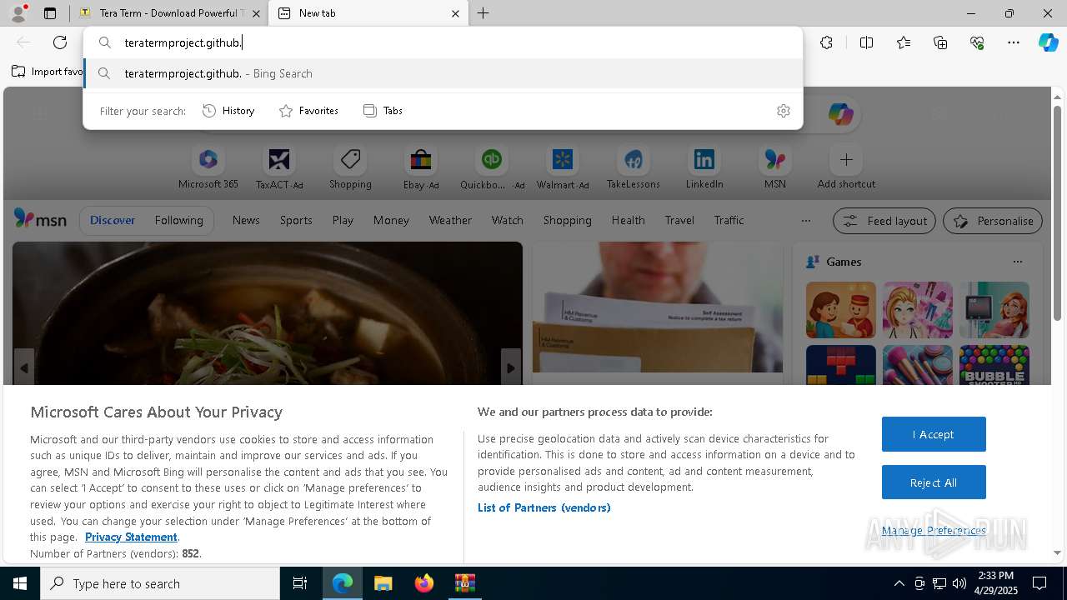Open the Watch category
This screenshot has width=1067, height=600.
tap(507, 220)
